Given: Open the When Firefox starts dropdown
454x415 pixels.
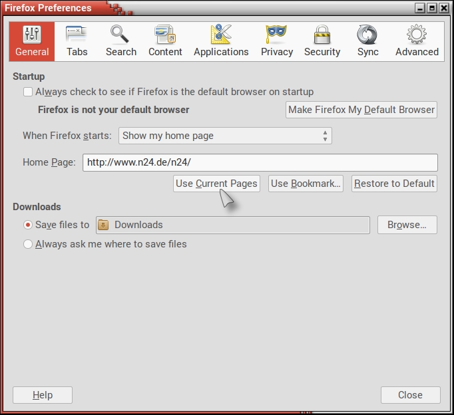Looking at the screenshot, I should pyautogui.click(x=225, y=136).
